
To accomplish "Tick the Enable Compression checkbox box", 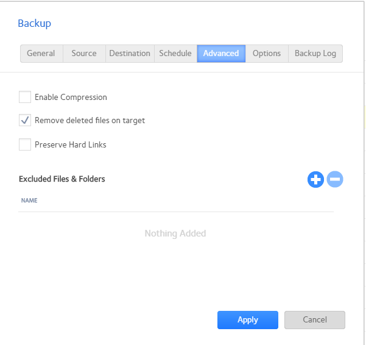I will tap(25, 97).
